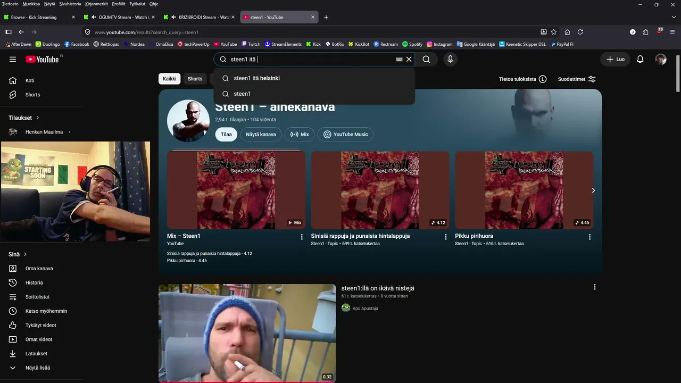Open the Steen1 channel avatar
The image size is (681, 383).
click(x=188, y=121)
